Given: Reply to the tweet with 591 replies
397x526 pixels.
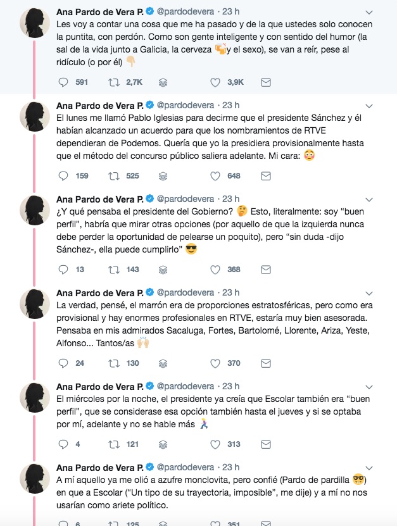Looking at the screenshot, I should point(63,82).
